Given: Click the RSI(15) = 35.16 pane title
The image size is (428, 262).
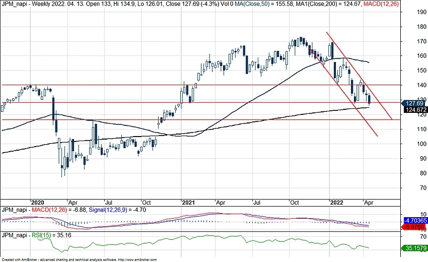Looking at the screenshot, I should (51, 235).
